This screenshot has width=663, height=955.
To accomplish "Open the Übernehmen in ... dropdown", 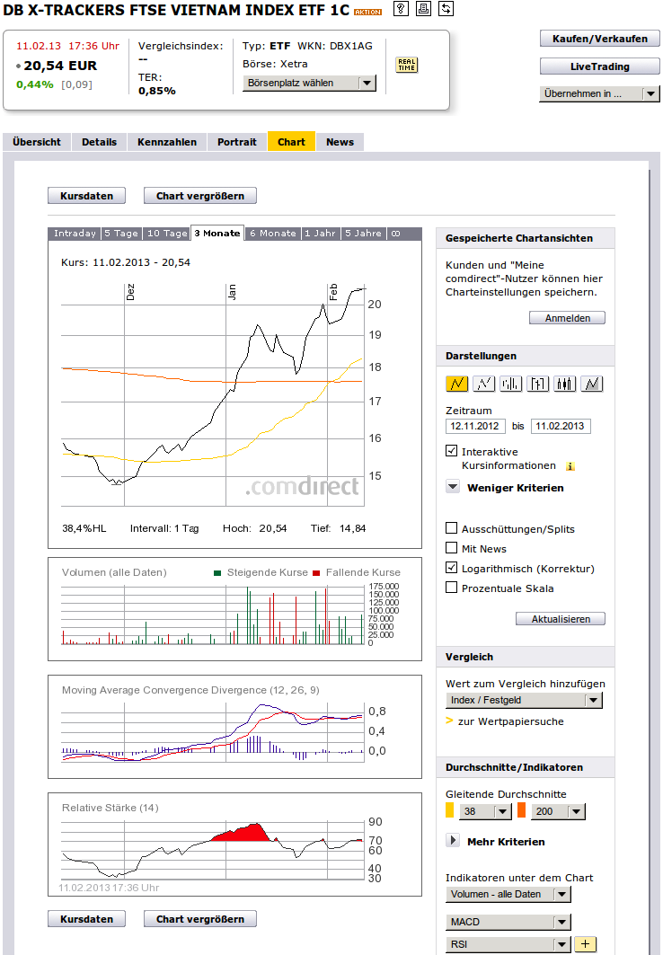I will point(599,93).
